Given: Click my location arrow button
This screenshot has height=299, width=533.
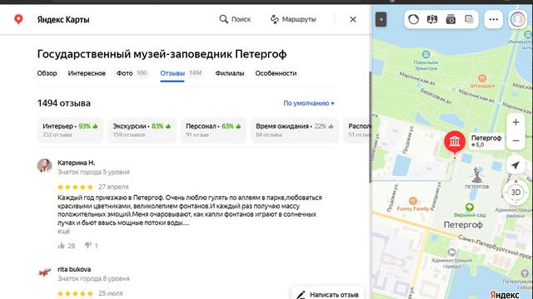Looking at the screenshot, I should pos(516,165).
